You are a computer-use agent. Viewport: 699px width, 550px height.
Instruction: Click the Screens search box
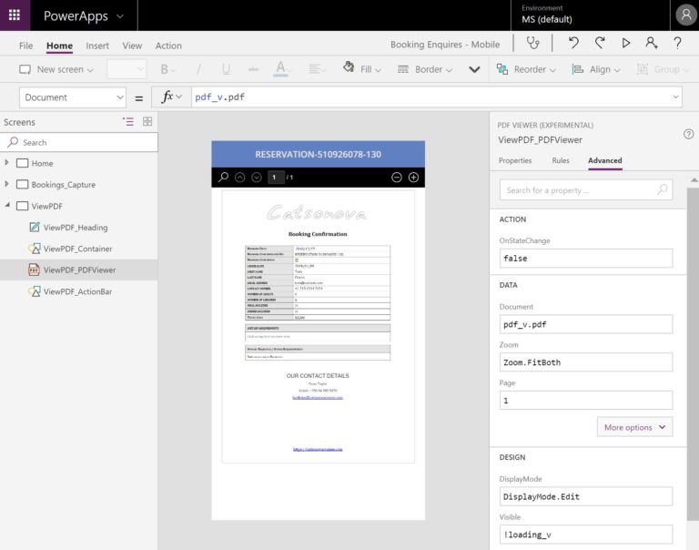(x=79, y=142)
